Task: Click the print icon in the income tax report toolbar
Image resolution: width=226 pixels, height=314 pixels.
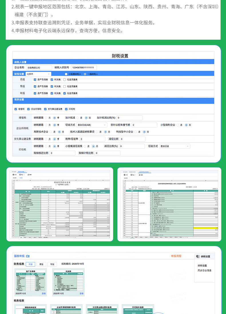Action: click(124, 175)
